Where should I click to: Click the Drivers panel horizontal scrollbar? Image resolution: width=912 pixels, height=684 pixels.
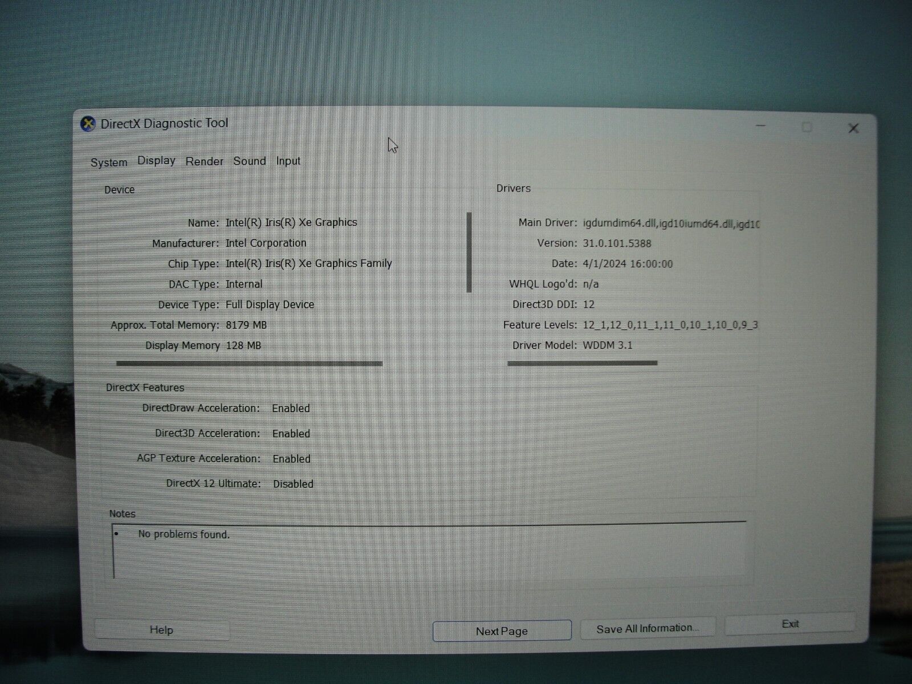pyautogui.click(x=582, y=363)
